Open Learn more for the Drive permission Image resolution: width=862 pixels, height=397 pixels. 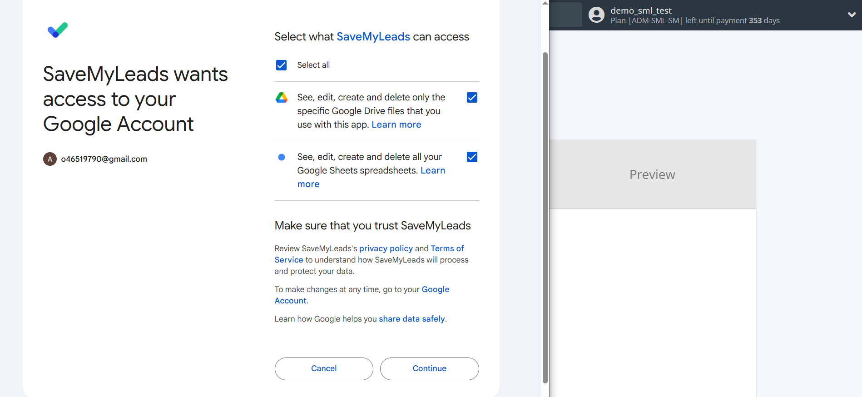click(396, 125)
